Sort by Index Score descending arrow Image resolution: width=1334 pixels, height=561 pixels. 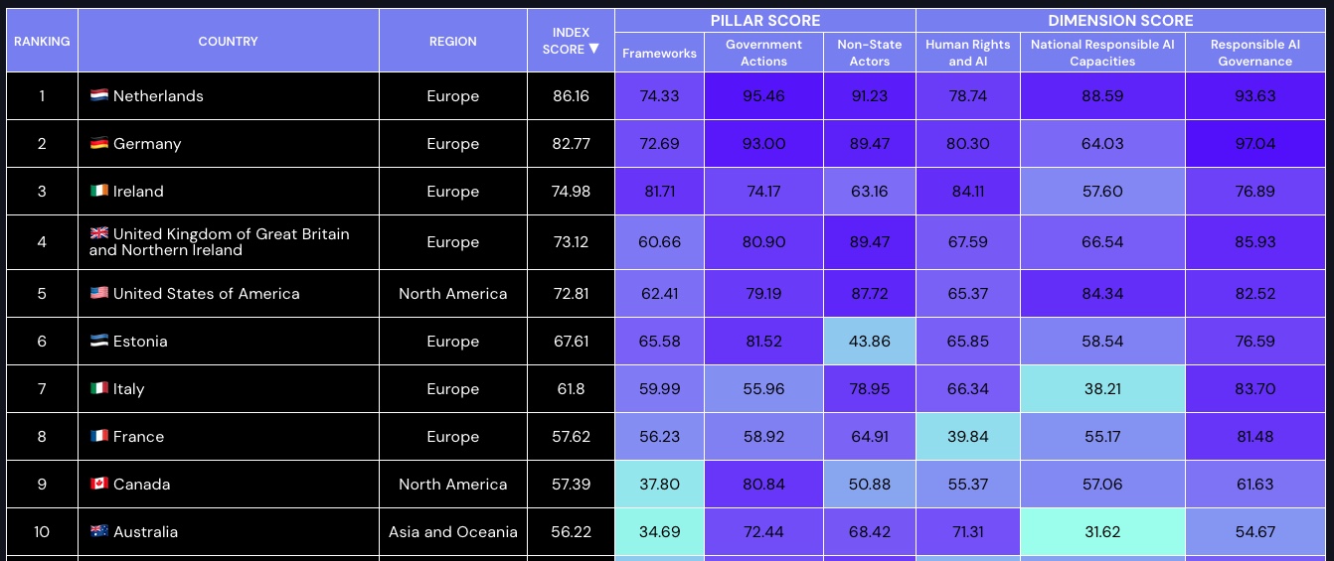point(593,50)
